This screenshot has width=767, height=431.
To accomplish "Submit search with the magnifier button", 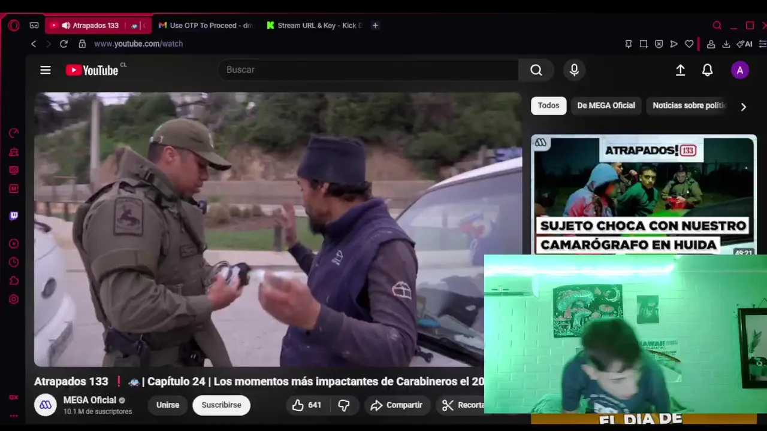I will click(536, 70).
